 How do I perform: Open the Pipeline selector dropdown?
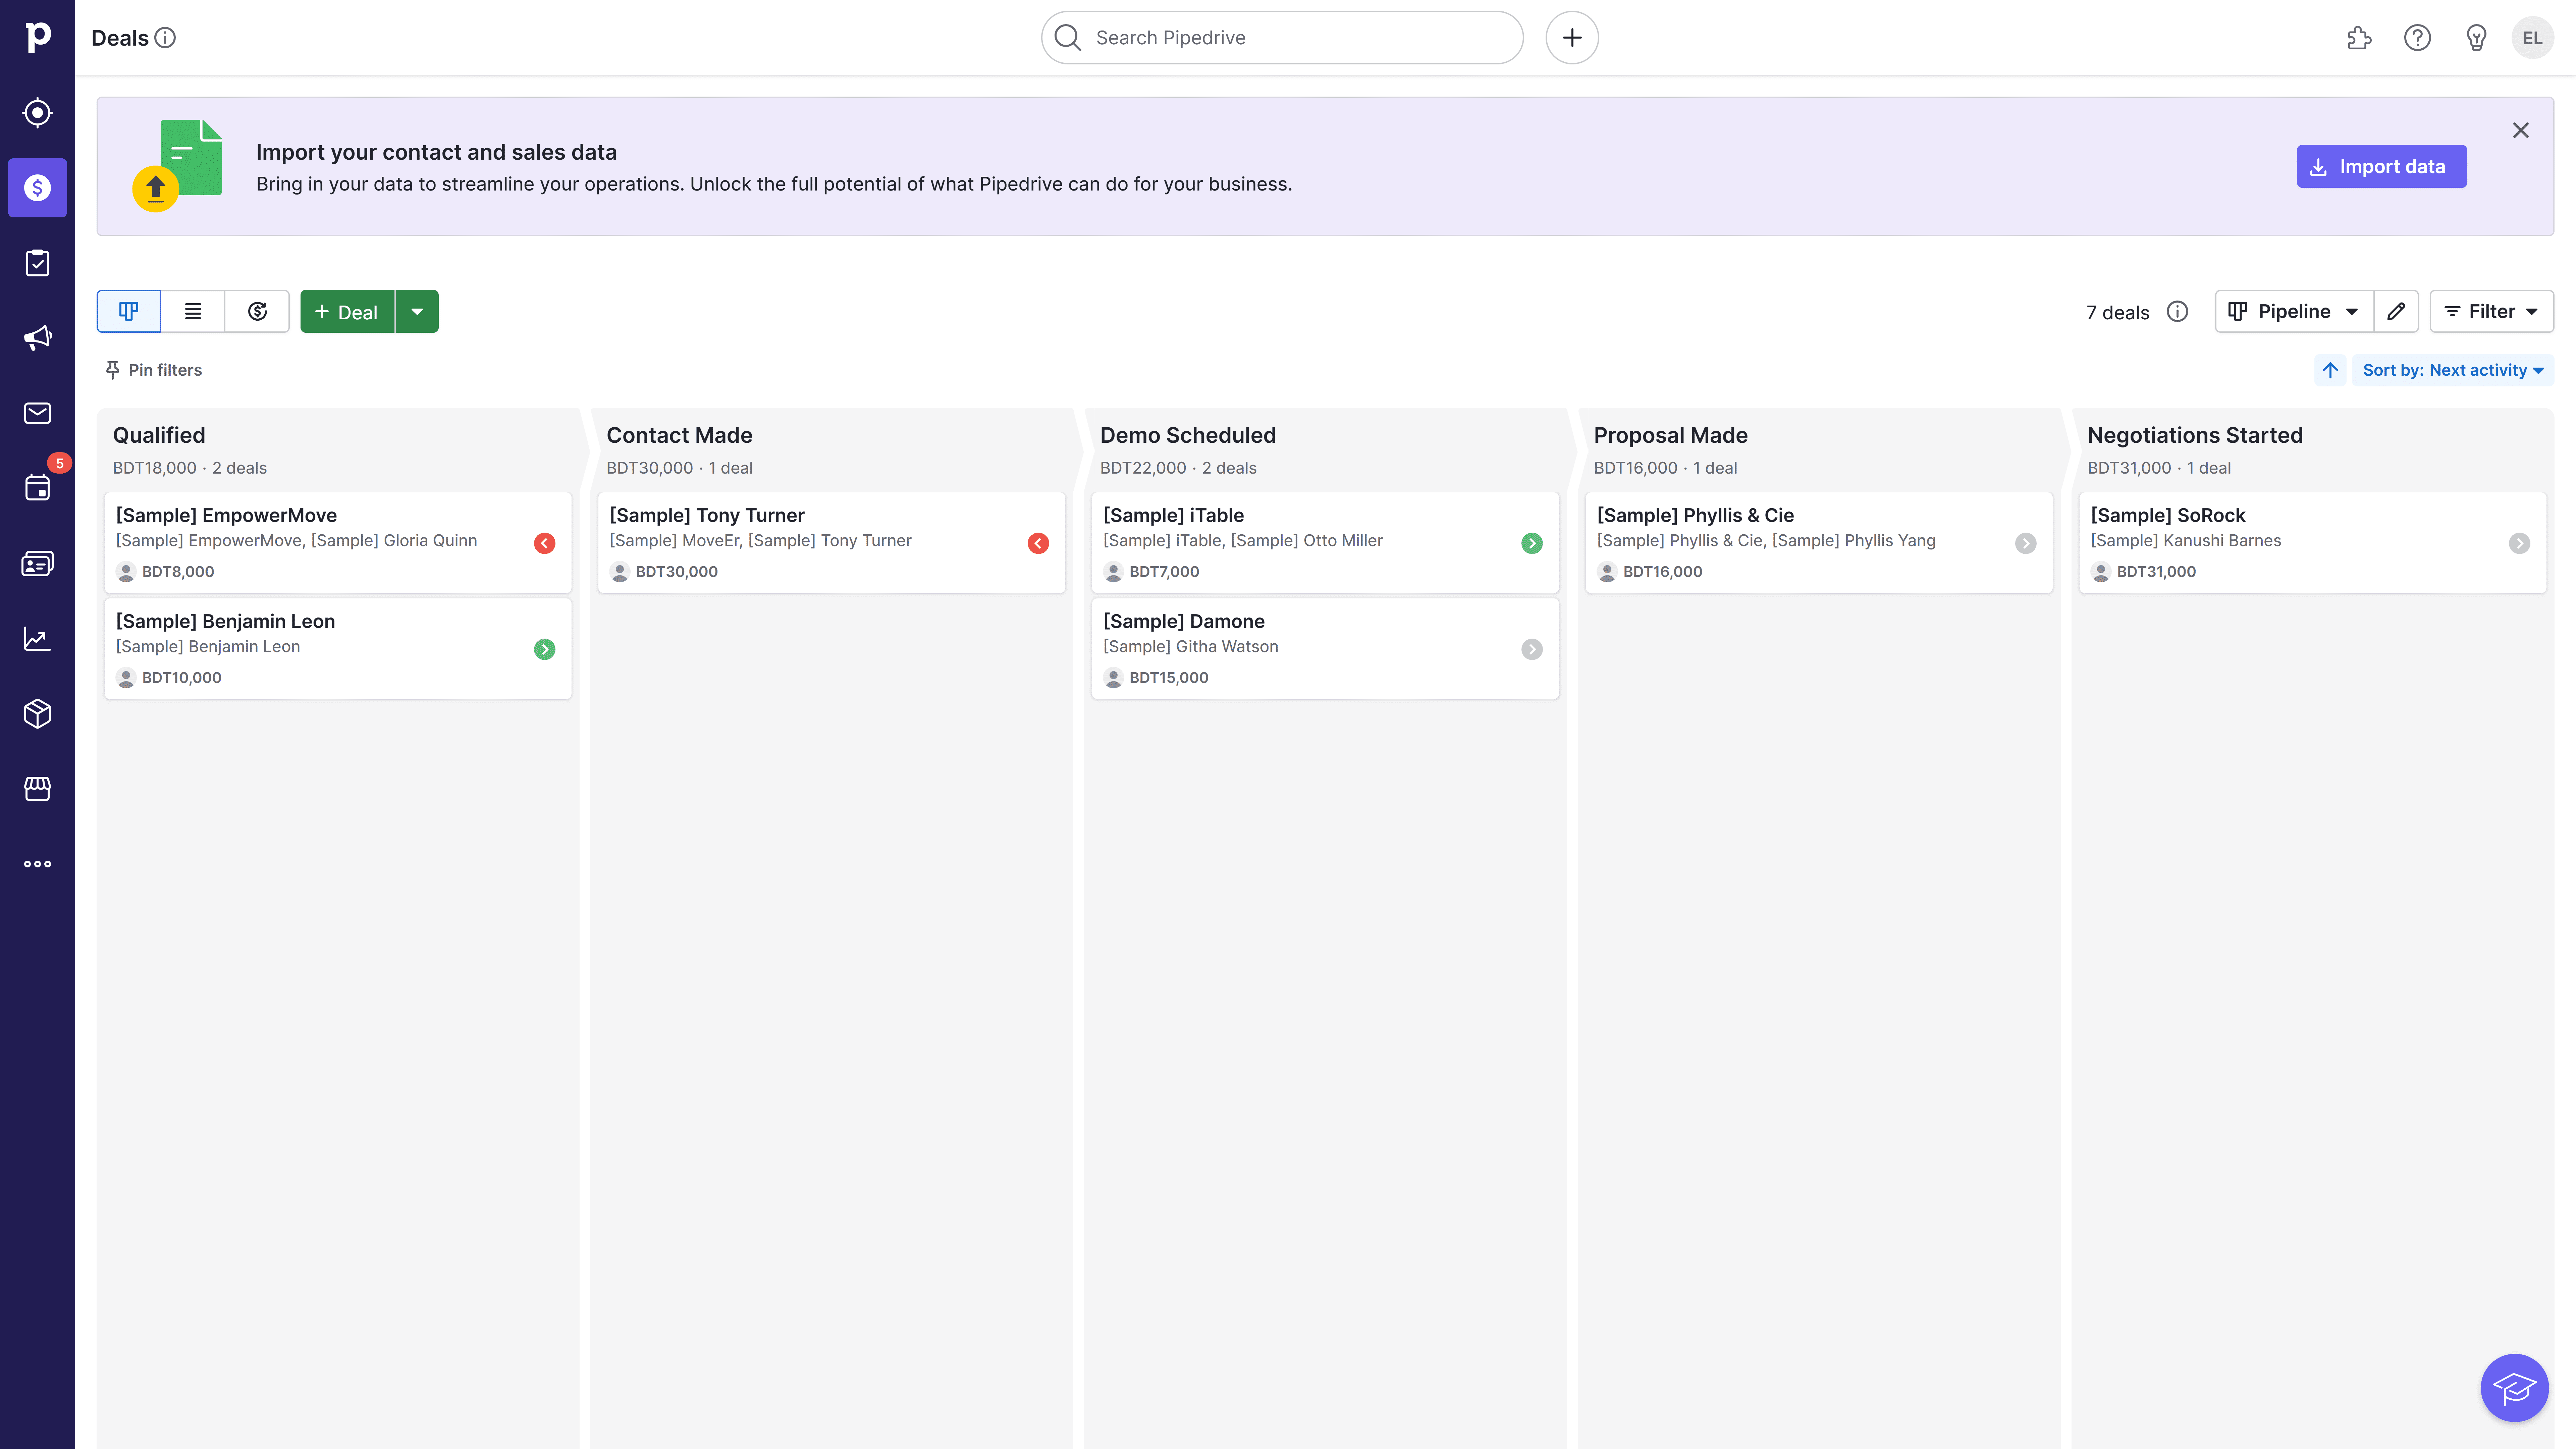(x=2294, y=311)
